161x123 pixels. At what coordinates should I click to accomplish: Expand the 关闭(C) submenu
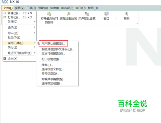[x=20, y=22]
